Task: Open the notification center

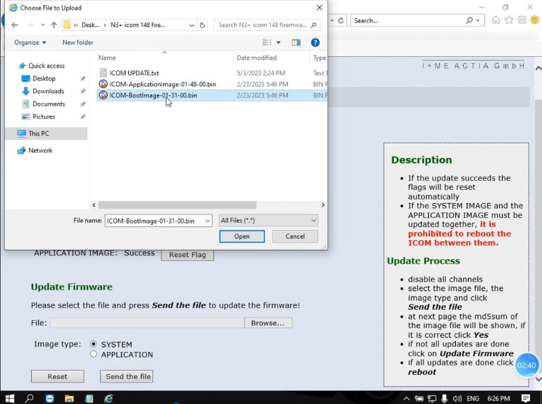Action: pyautogui.click(x=526, y=399)
